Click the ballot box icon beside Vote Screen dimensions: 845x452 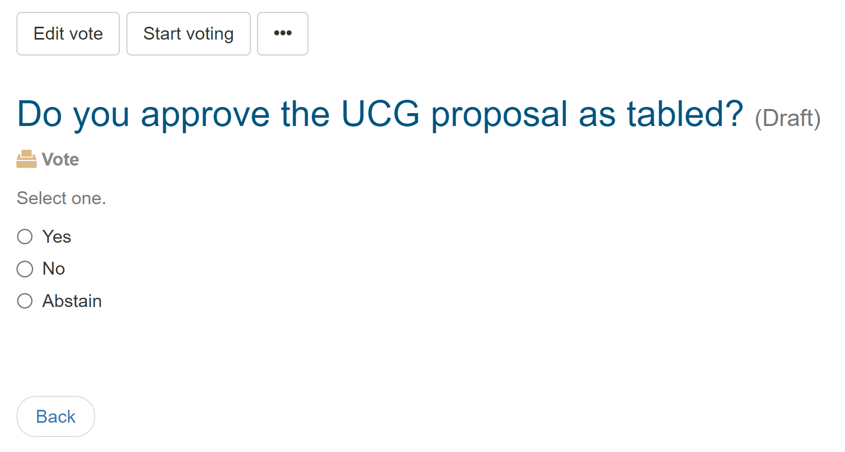26,159
